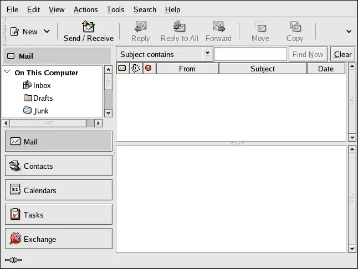Click the Move message icon

260,27
